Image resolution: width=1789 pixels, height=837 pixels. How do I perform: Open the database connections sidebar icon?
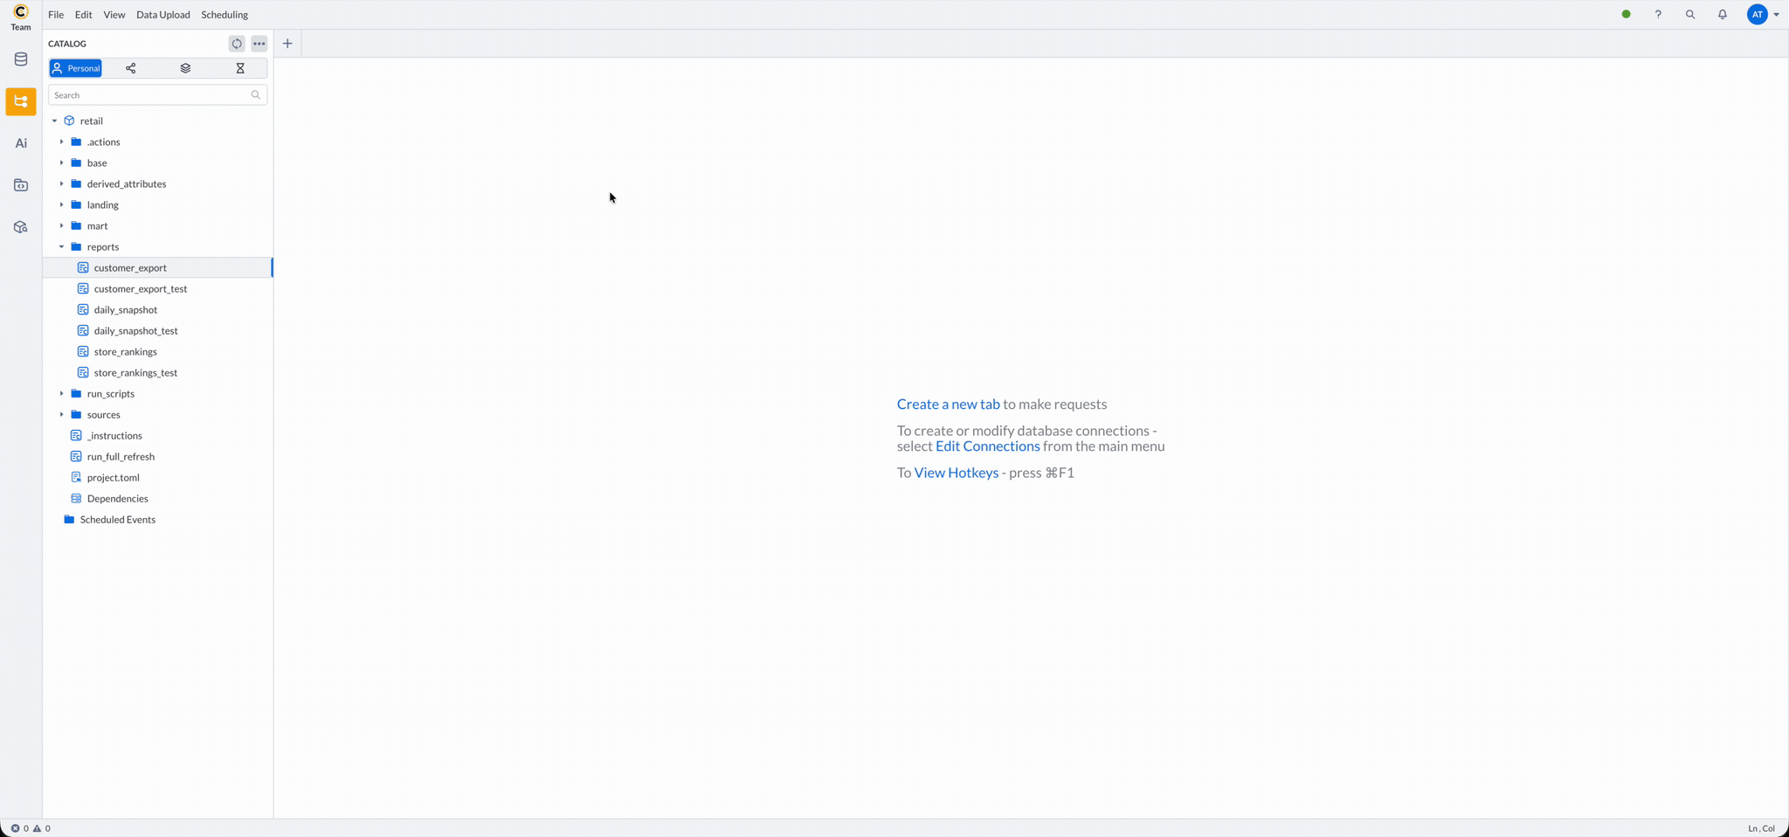(x=20, y=59)
